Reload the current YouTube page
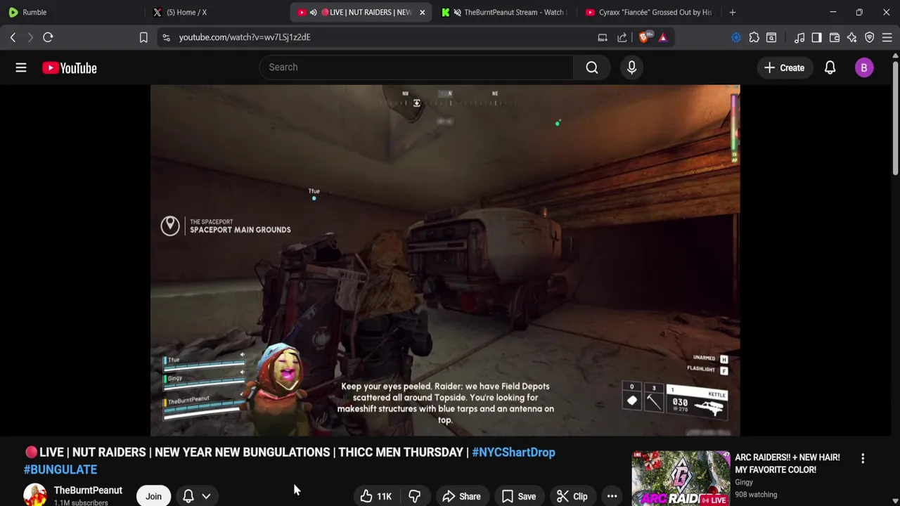Image resolution: width=900 pixels, height=506 pixels. [x=48, y=37]
